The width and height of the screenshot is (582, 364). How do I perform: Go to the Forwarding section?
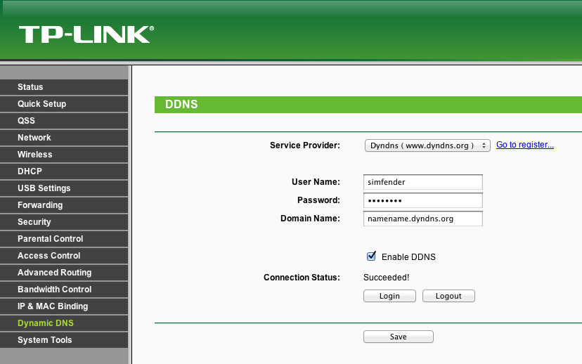[64, 205]
